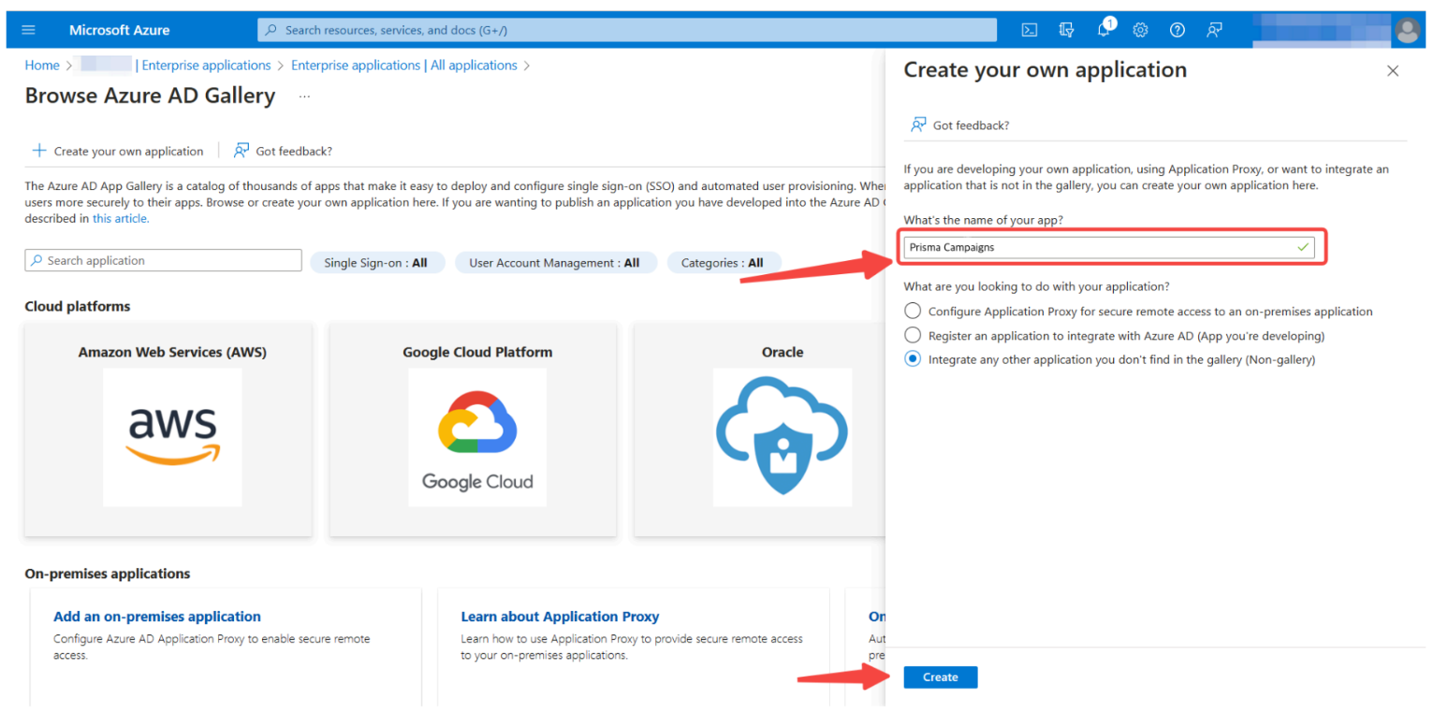Viewport: 1434px width, 714px height.
Task: Open the notifications bell
Action: pyautogui.click(x=1104, y=30)
